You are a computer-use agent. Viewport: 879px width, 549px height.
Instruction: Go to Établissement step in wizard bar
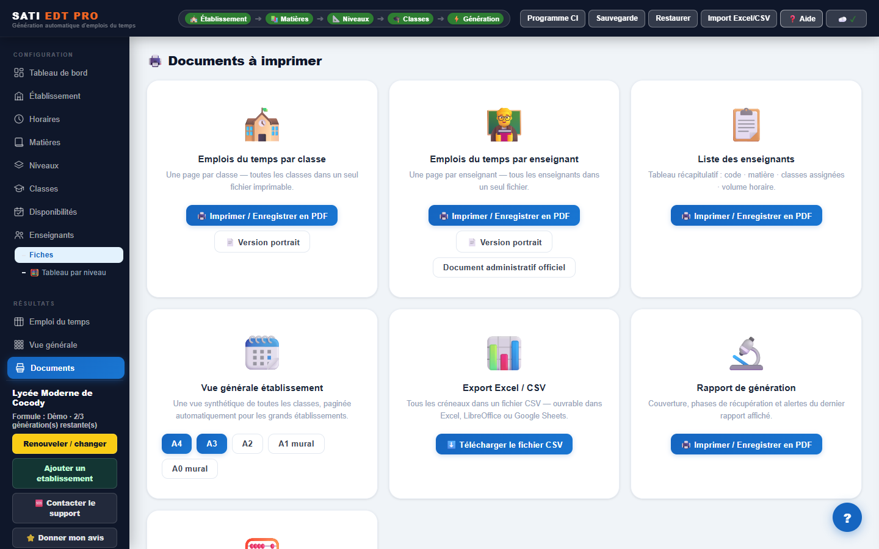[x=218, y=19]
